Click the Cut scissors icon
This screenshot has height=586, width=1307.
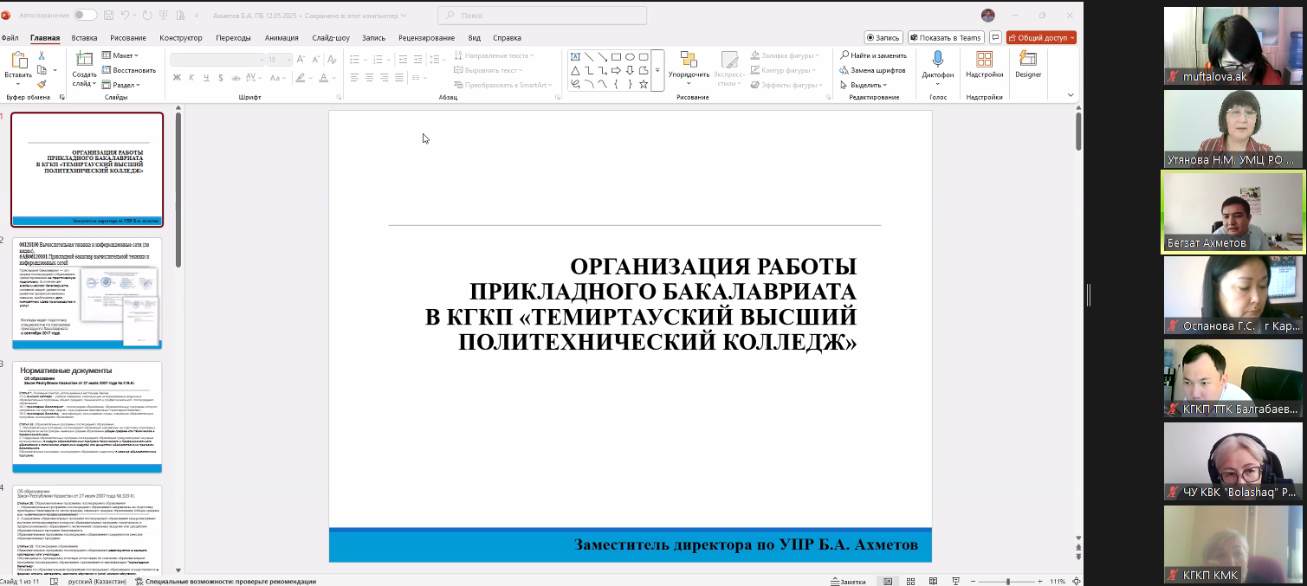point(42,55)
